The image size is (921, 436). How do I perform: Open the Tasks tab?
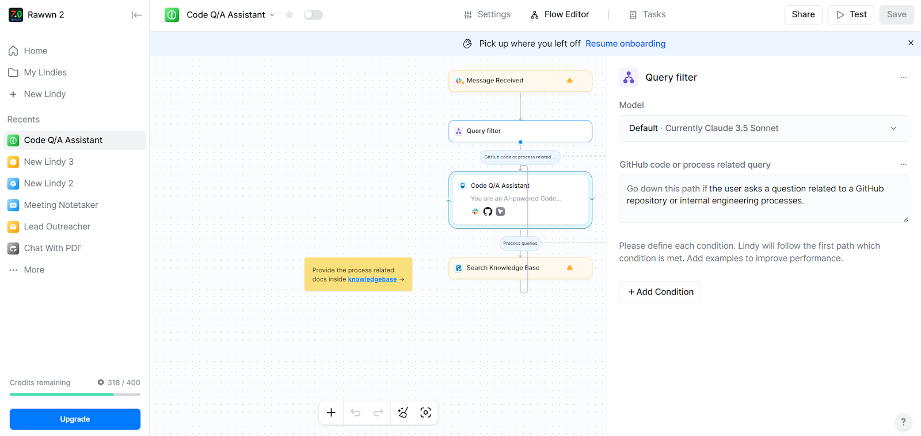pos(647,14)
